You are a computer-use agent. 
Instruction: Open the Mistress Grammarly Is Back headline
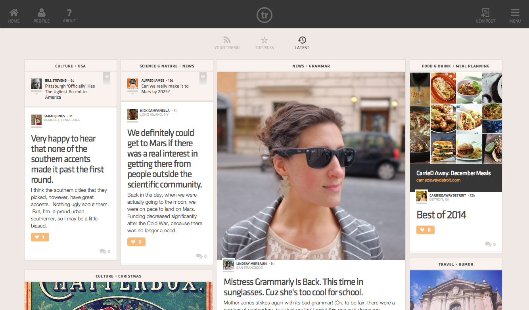(x=293, y=287)
